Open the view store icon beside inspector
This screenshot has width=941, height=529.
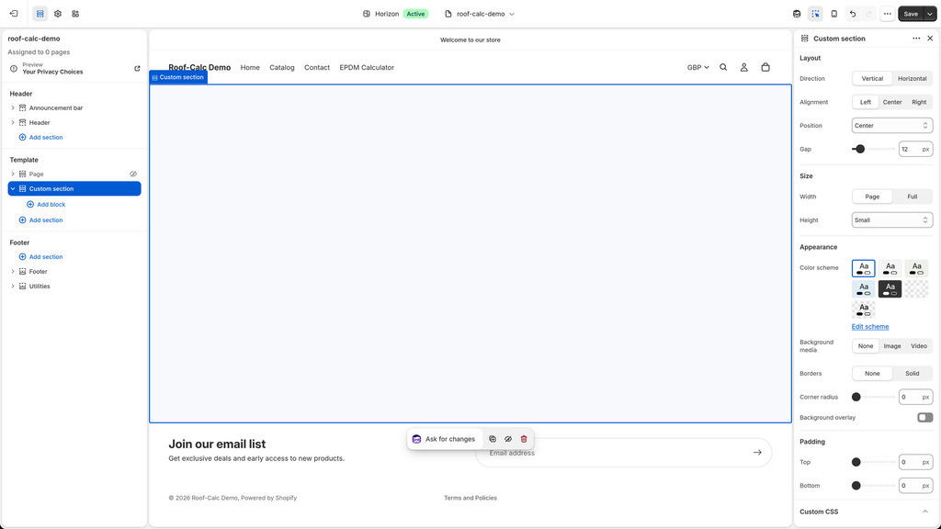coord(797,14)
